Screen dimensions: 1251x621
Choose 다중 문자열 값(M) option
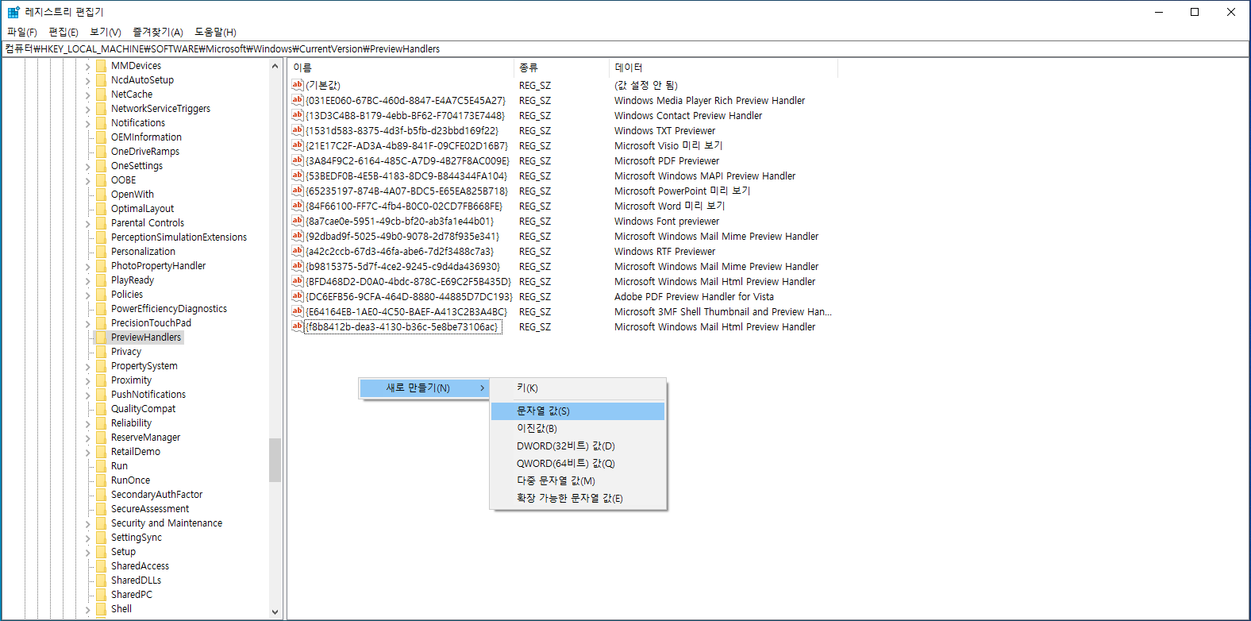pos(578,480)
